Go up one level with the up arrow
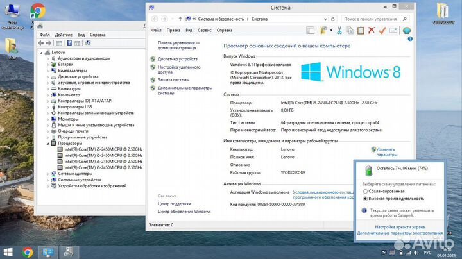 (x=180, y=19)
